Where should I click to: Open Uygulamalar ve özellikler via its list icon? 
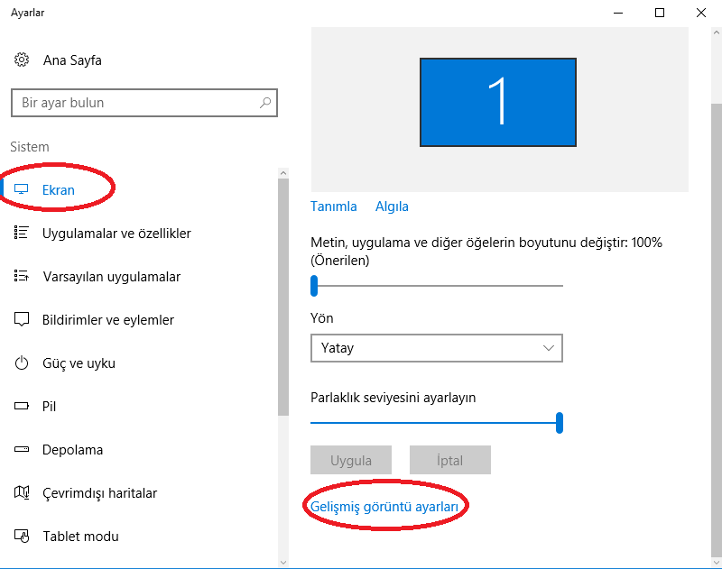[x=21, y=233]
